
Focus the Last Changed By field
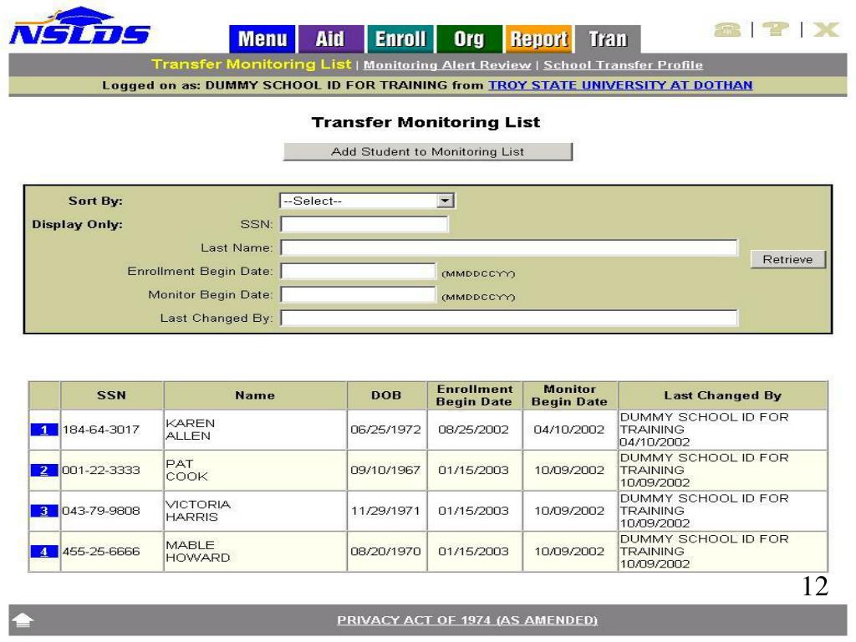509,318
